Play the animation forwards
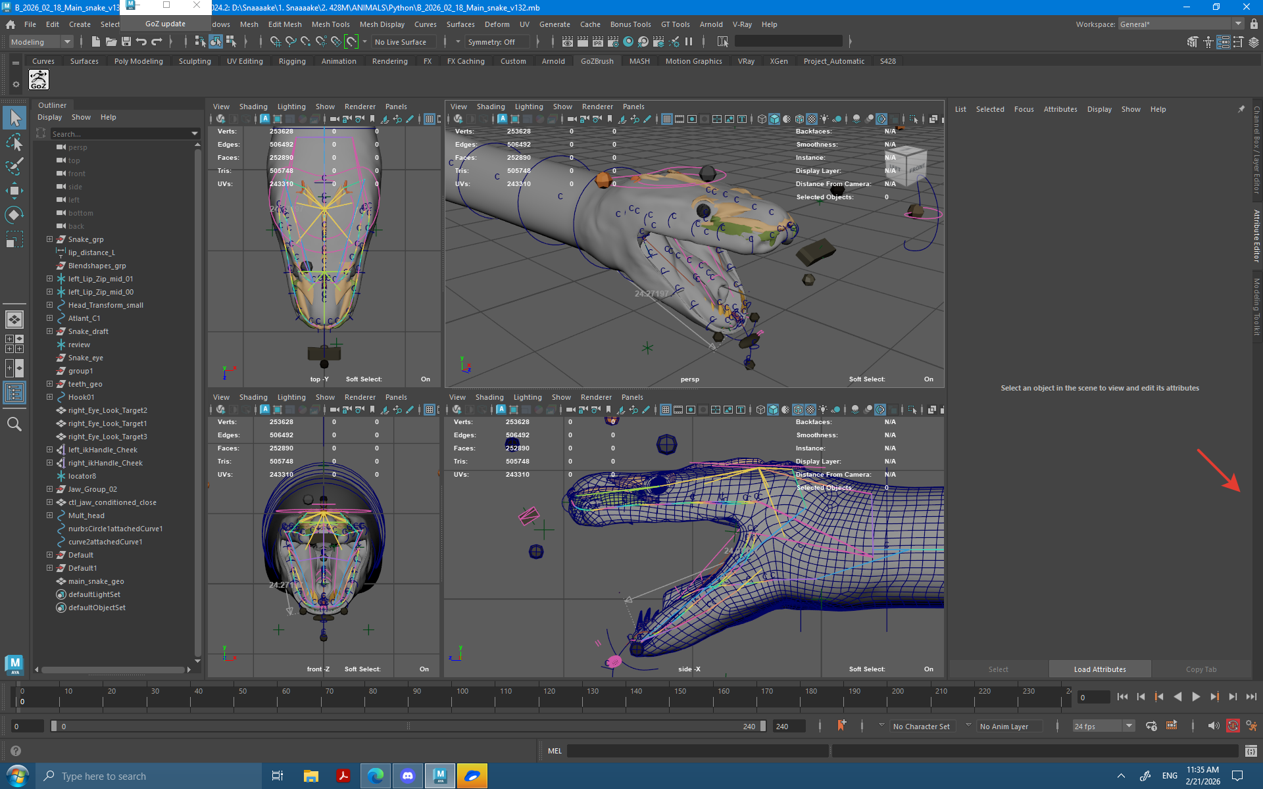The height and width of the screenshot is (789, 1263). coord(1196,697)
